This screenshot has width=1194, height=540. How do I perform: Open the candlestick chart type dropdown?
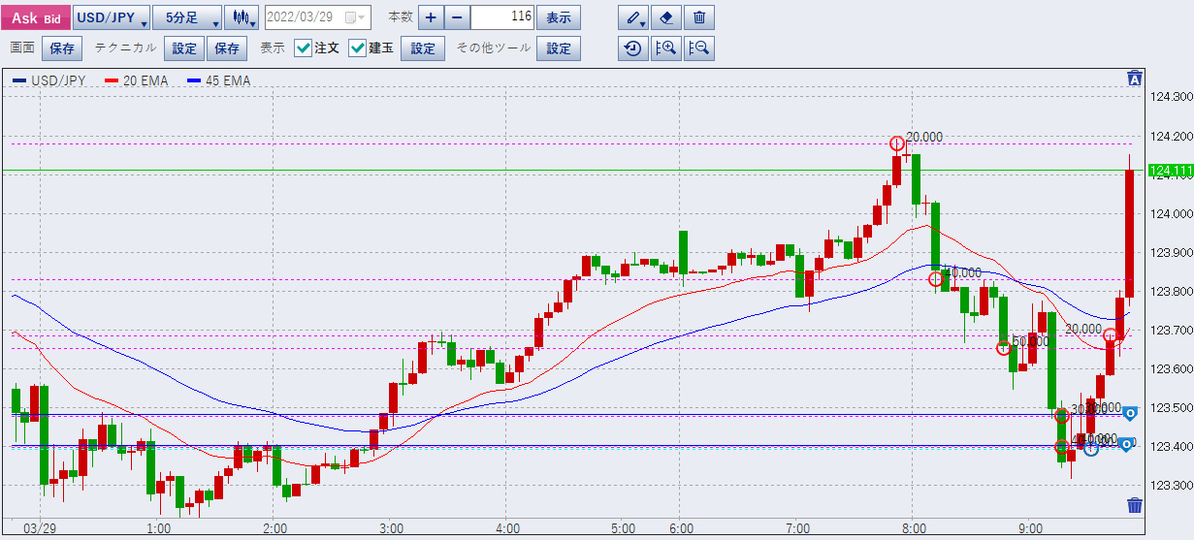tap(241, 17)
